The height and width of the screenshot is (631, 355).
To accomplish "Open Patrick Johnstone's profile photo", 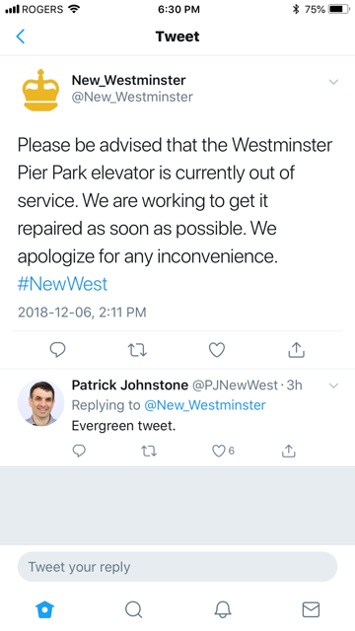I will [40, 403].
